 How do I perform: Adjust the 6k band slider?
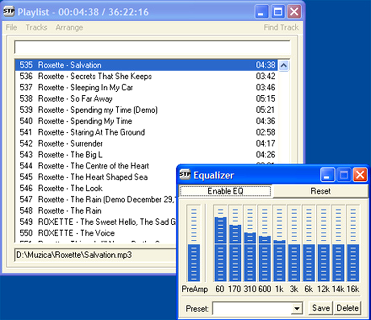point(309,243)
